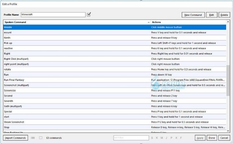Toggle the K filter letter

(157, 138)
